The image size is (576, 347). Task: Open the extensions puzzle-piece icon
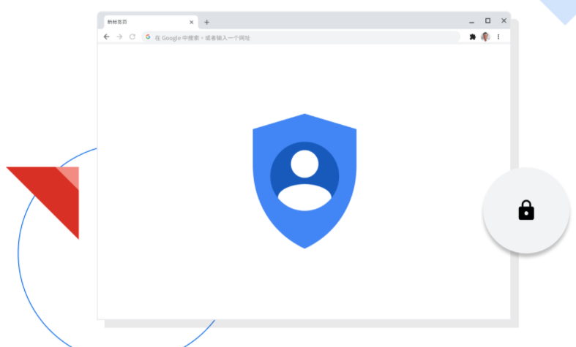(472, 37)
